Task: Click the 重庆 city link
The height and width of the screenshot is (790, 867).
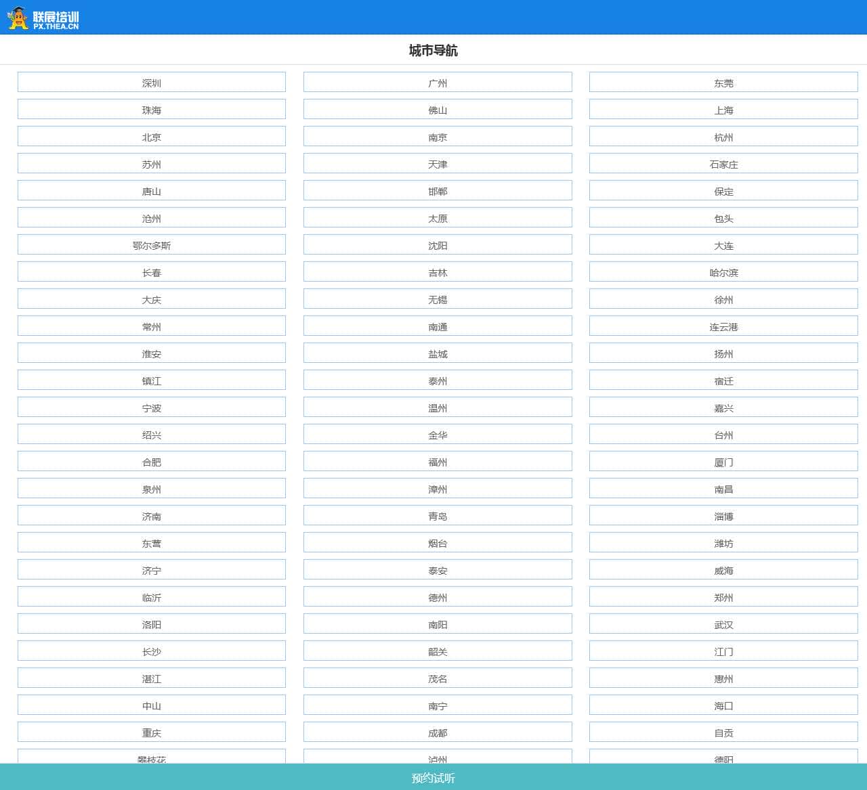Action: coord(152,732)
